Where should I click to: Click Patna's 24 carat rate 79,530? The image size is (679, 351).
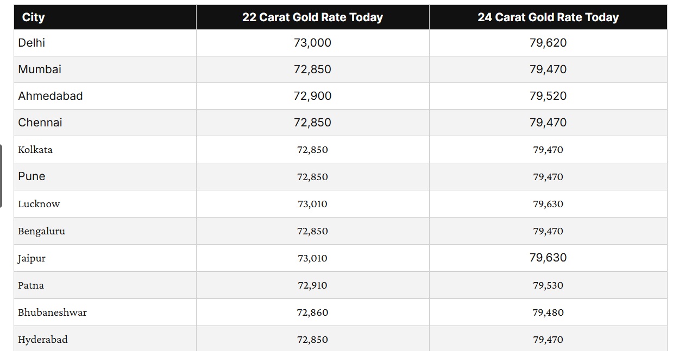(x=548, y=285)
